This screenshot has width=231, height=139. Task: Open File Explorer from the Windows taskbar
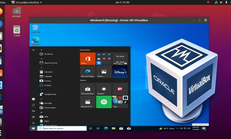[113, 128]
